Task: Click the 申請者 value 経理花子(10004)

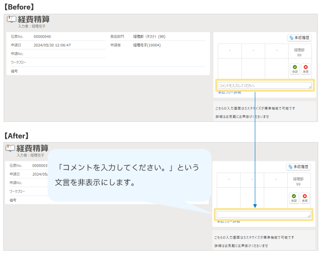Action: (x=147, y=45)
